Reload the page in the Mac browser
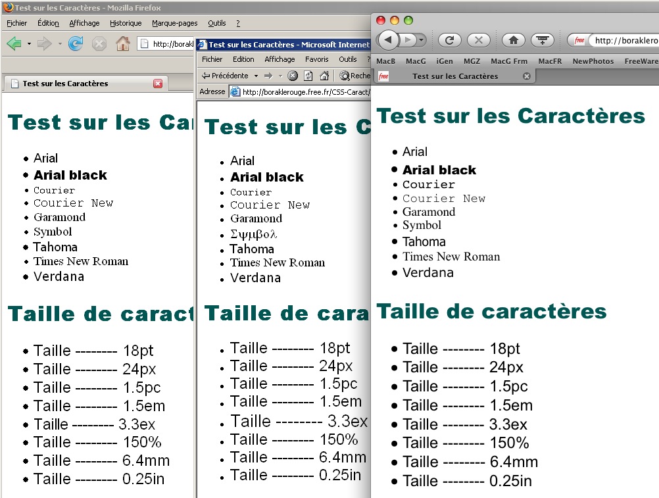The image size is (659, 498). [x=450, y=40]
